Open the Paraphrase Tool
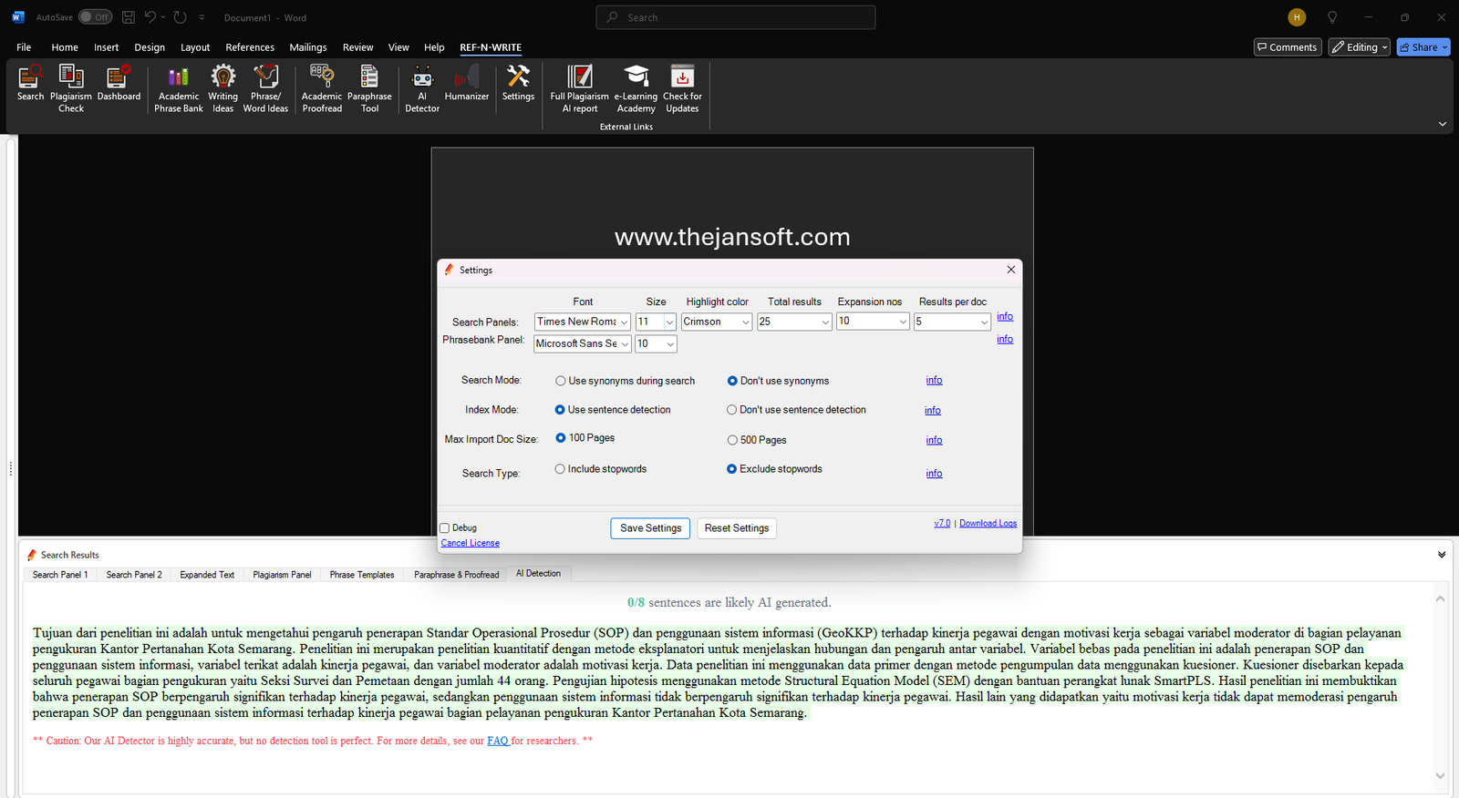Screen dimensions: 1459x798 (x=369, y=88)
